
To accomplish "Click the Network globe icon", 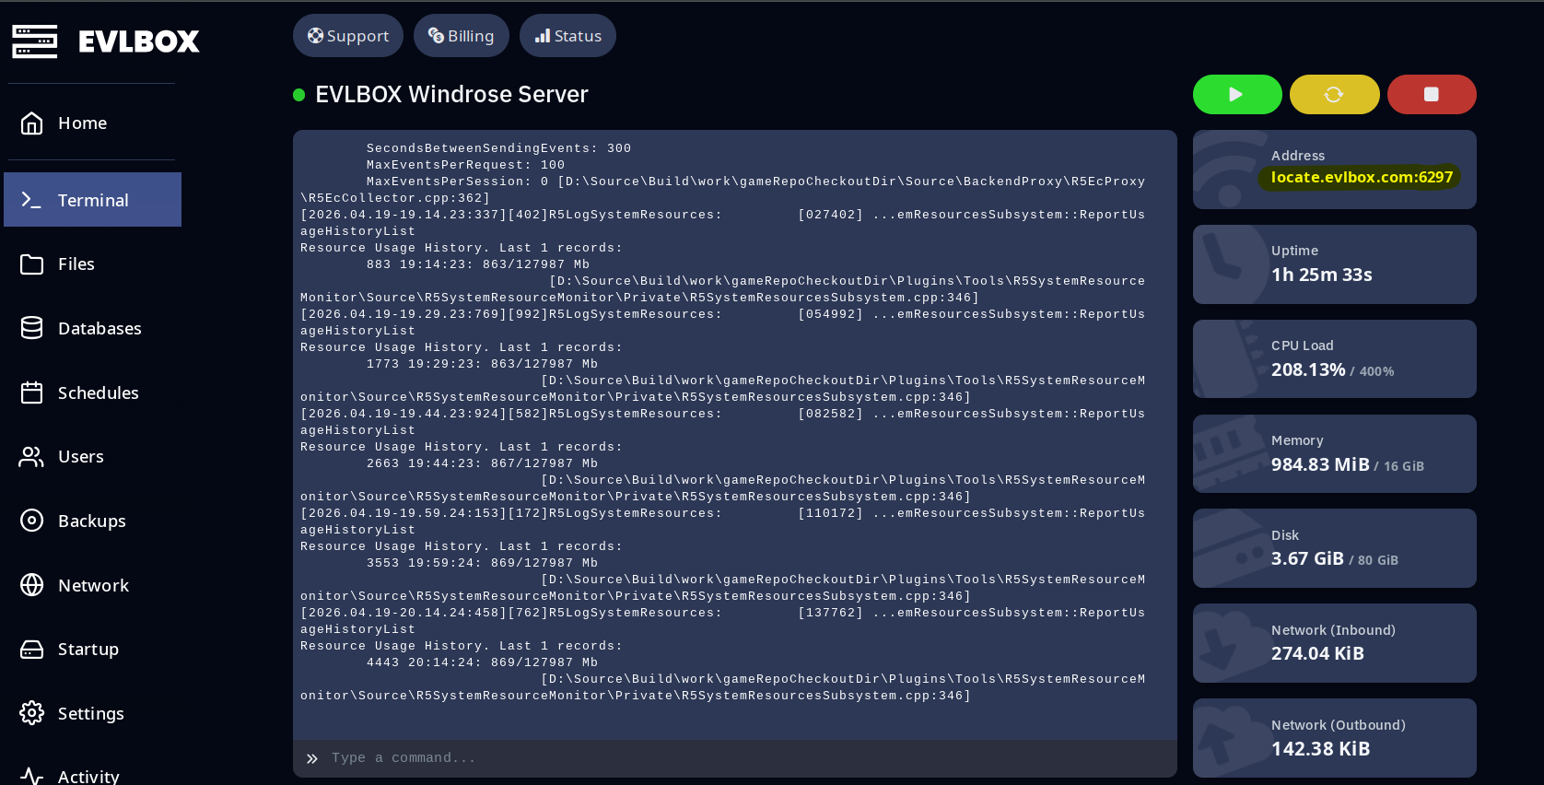I will [x=31, y=585].
